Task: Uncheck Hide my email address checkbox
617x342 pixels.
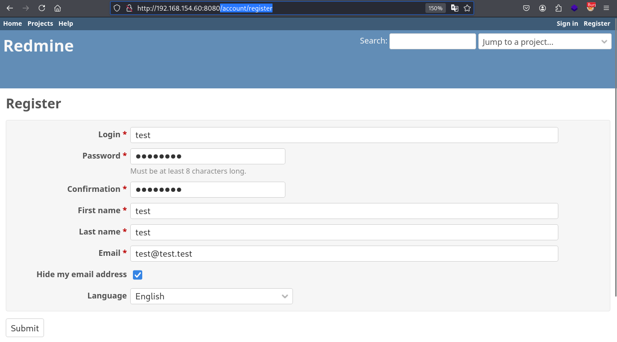Action: pyautogui.click(x=138, y=275)
